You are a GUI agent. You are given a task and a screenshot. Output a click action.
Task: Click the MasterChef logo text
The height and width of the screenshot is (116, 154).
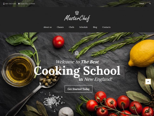(x=77, y=18)
